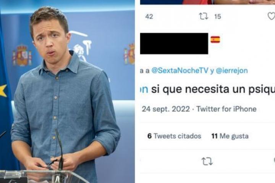Image resolution: width=275 pixels, height=183 pixels.
Task: Click the blacked-out username block
Action: (x=174, y=43)
